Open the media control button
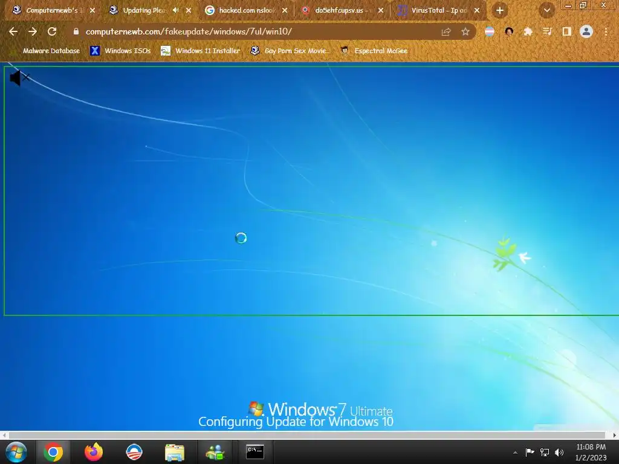619x464 pixels. [x=547, y=31]
